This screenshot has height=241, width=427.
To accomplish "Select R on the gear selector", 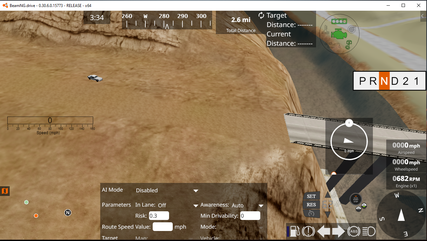I will (x=374, y=81).
